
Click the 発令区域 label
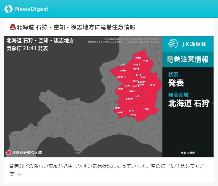click(x=178, y=95)
